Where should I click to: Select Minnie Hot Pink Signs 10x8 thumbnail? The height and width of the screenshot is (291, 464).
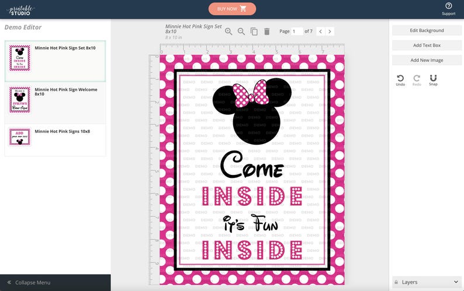pyautogui.click(x=19, y=137)
